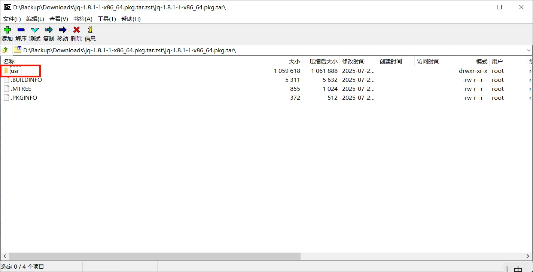This screenshot has width=533, height=272.
Task: Select the .PKGINFO file row
Action: (24, 98)
